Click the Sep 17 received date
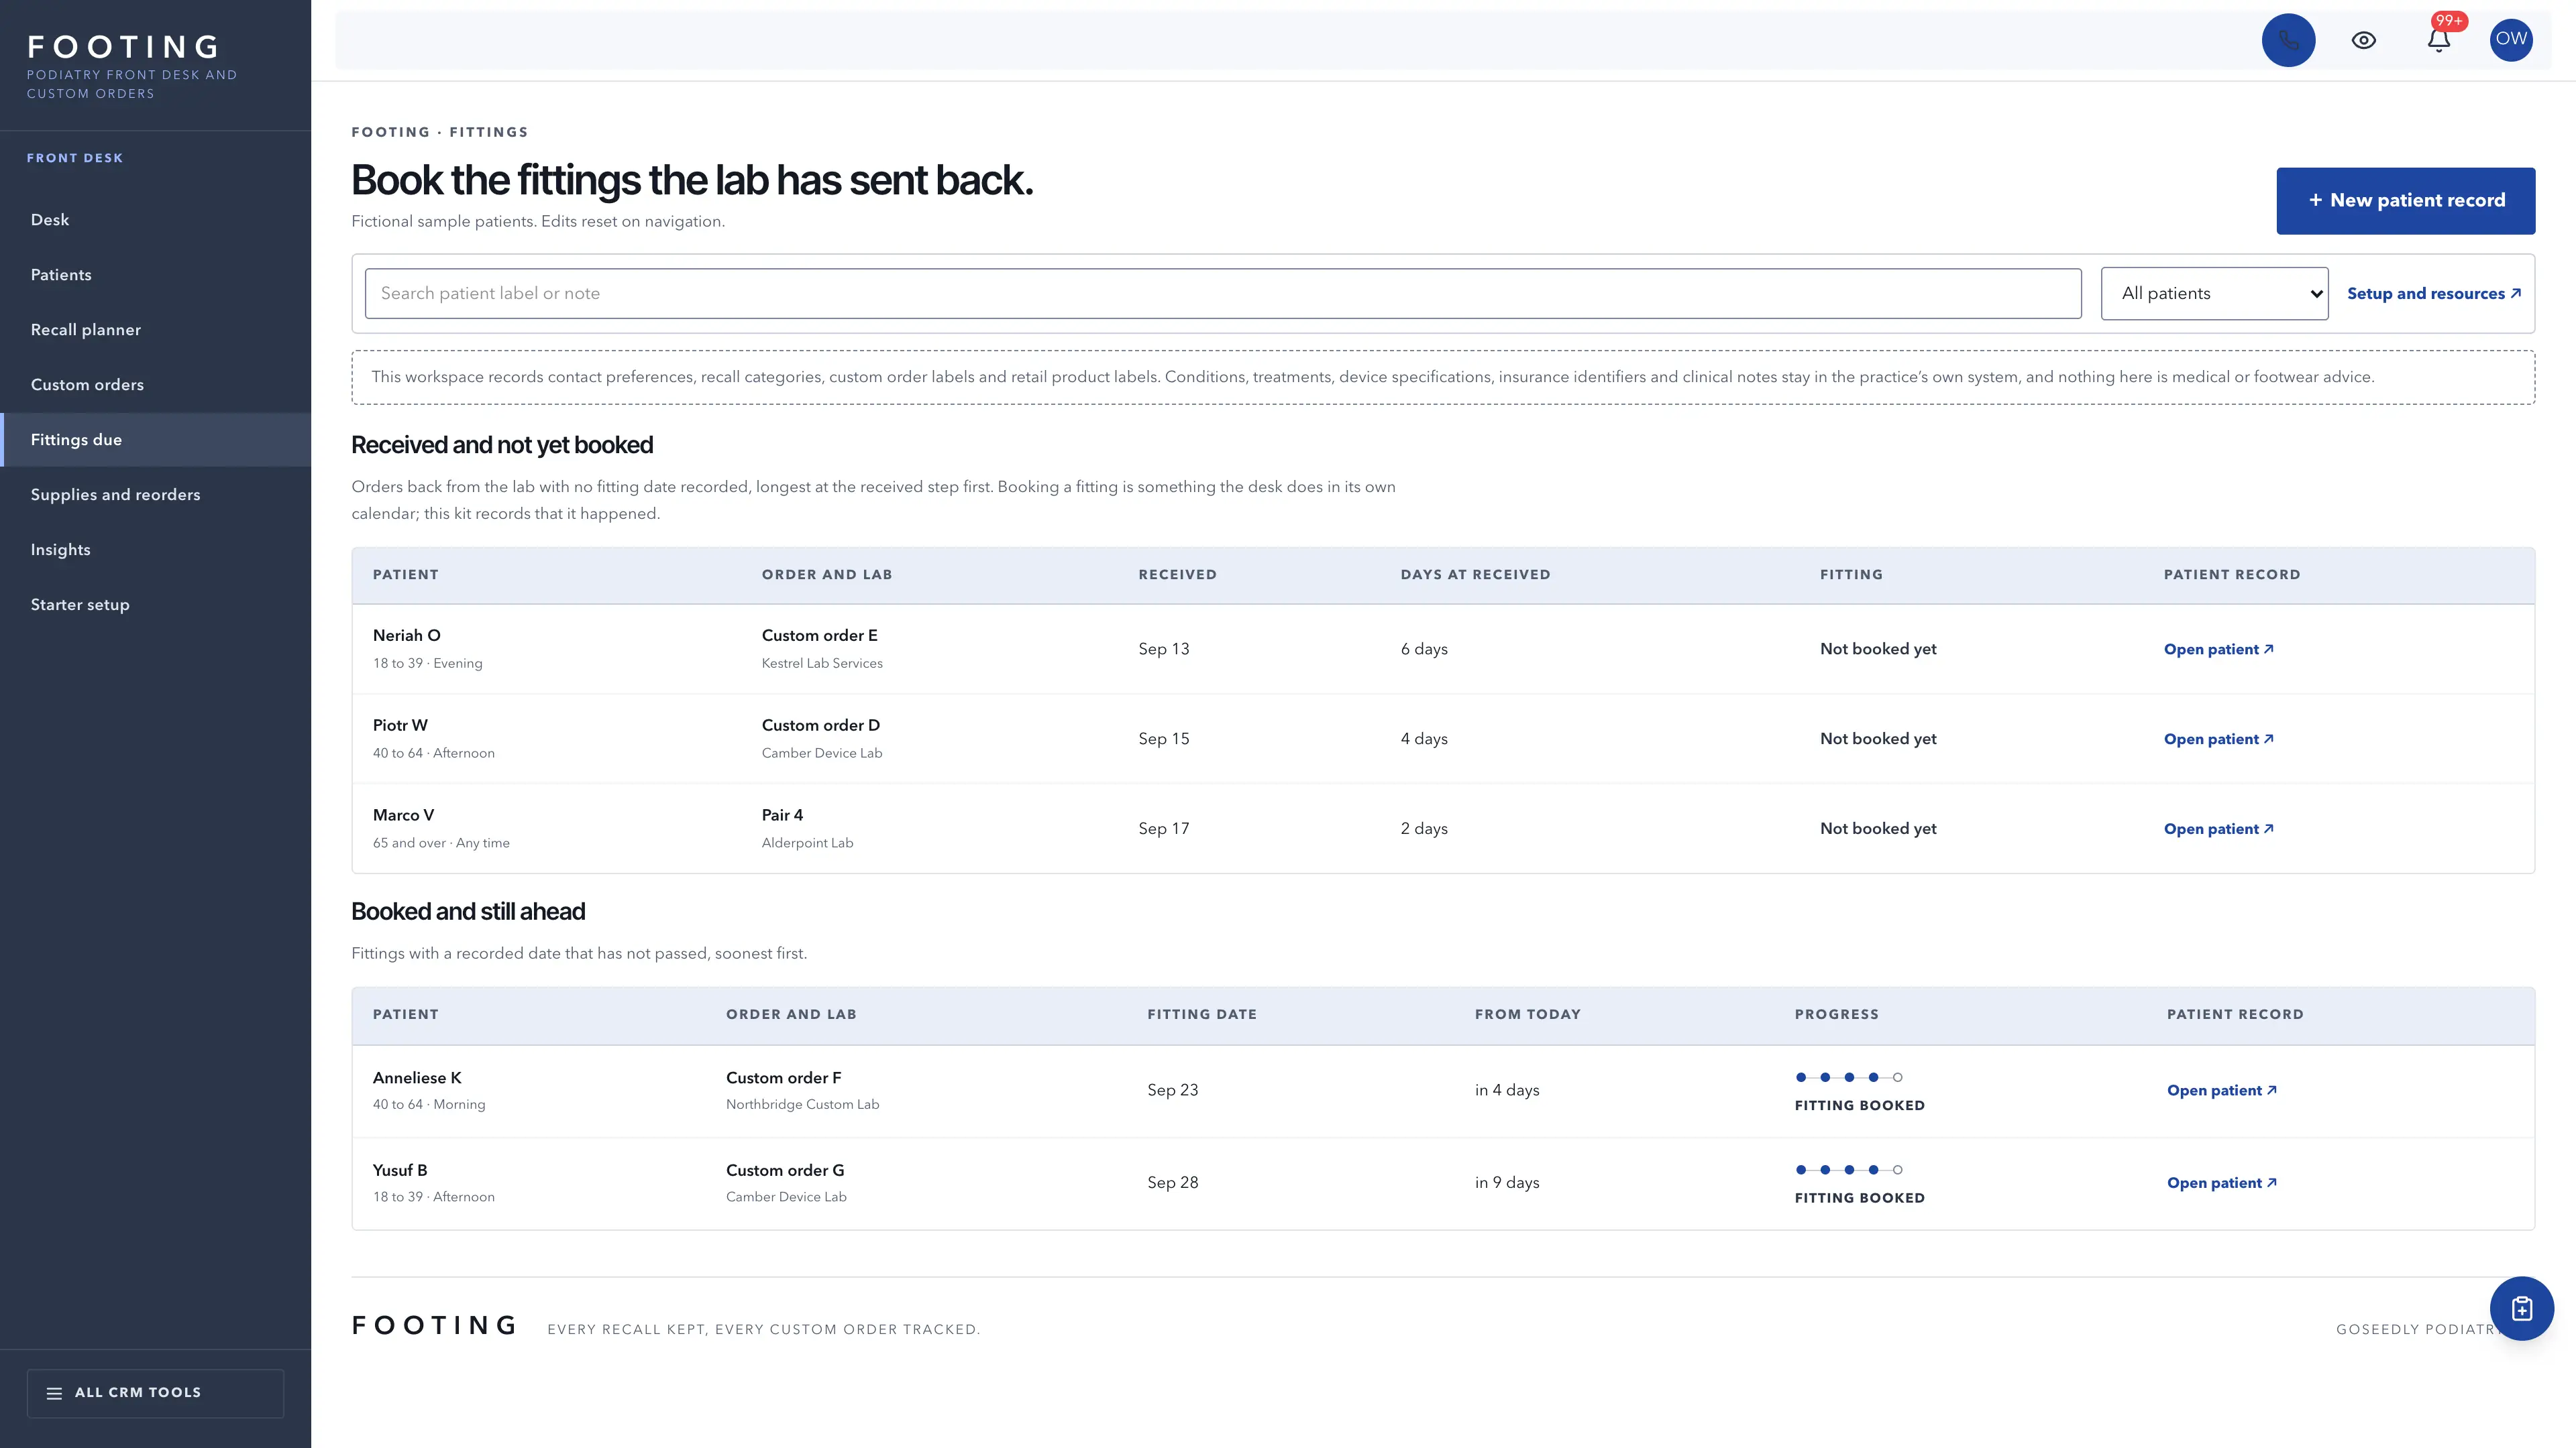This screenshot has height=1448, width=2576. coord(1163,829)
